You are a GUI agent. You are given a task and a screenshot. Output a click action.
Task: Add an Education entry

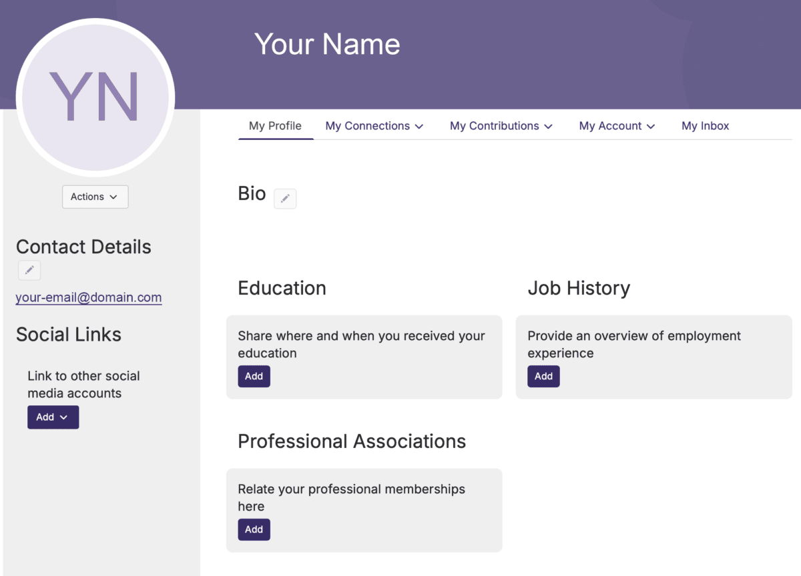[254, 376]
